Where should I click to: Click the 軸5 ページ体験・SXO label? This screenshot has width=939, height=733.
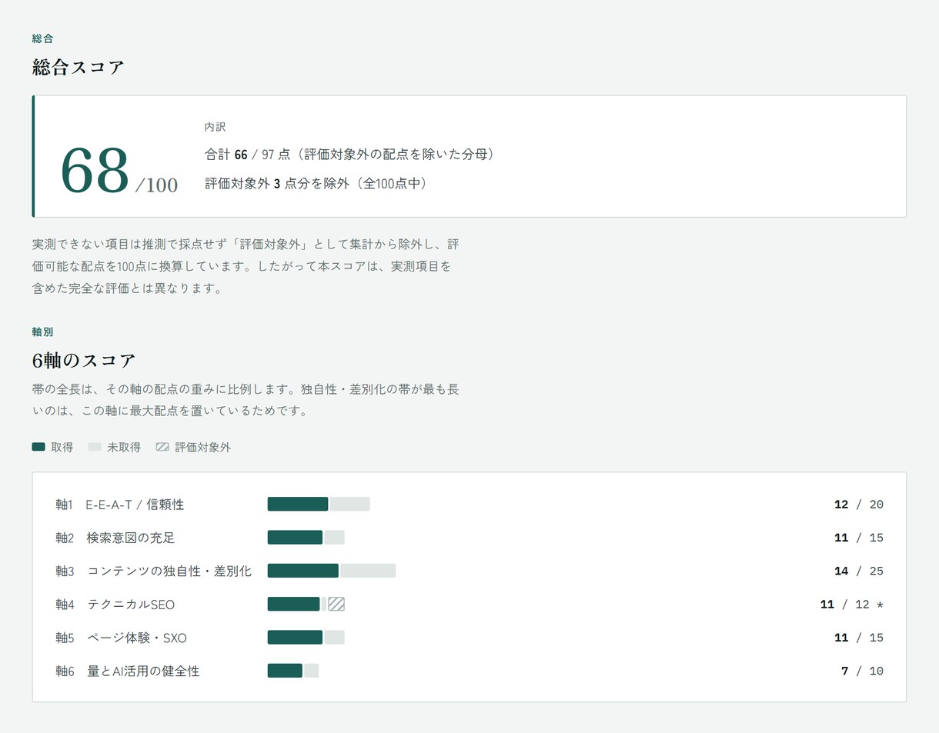(x=122, y=638)
